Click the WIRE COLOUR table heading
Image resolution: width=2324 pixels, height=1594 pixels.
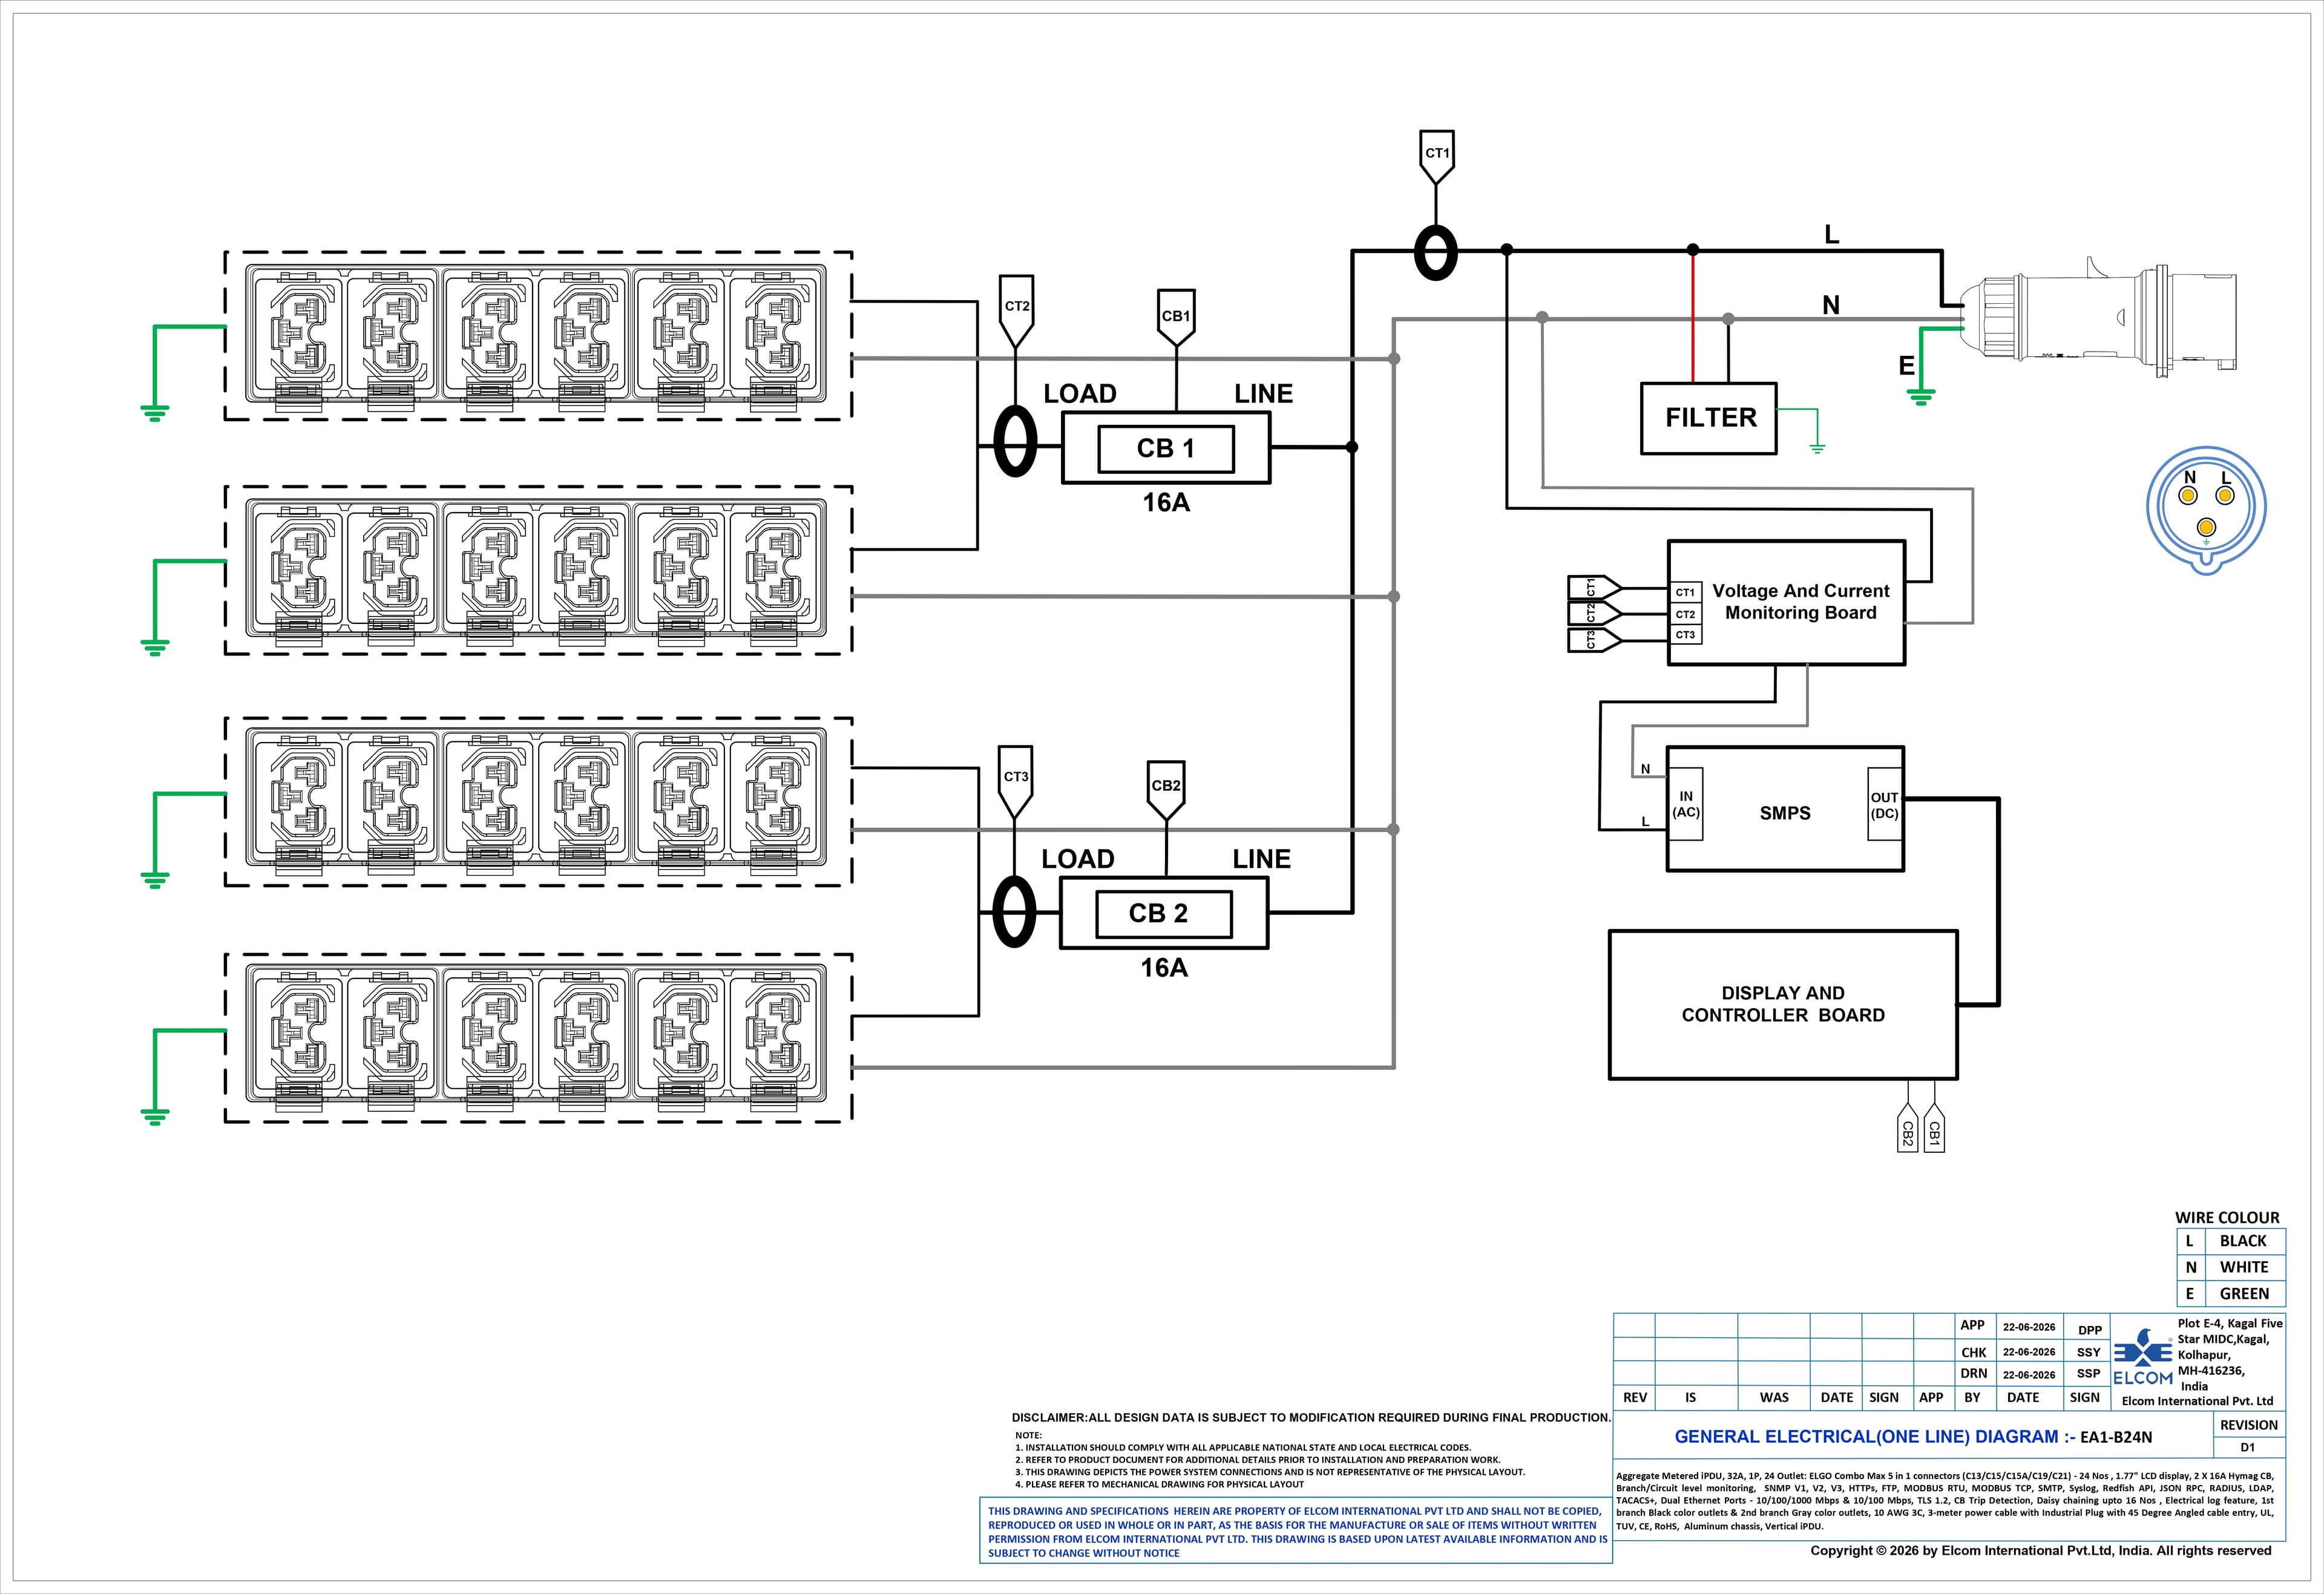tap(2227, 1217)
